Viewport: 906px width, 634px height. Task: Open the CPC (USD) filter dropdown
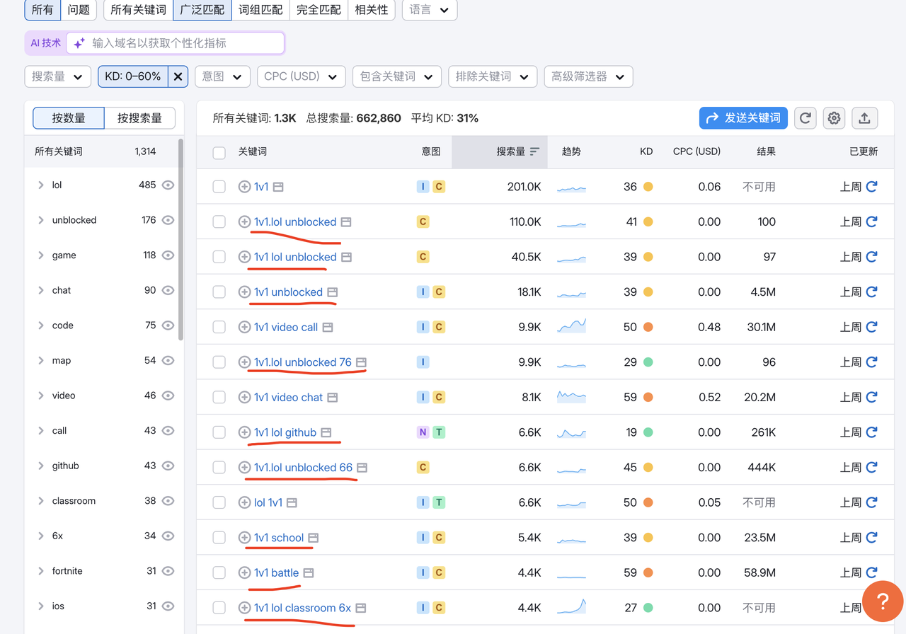coord(301,76)
